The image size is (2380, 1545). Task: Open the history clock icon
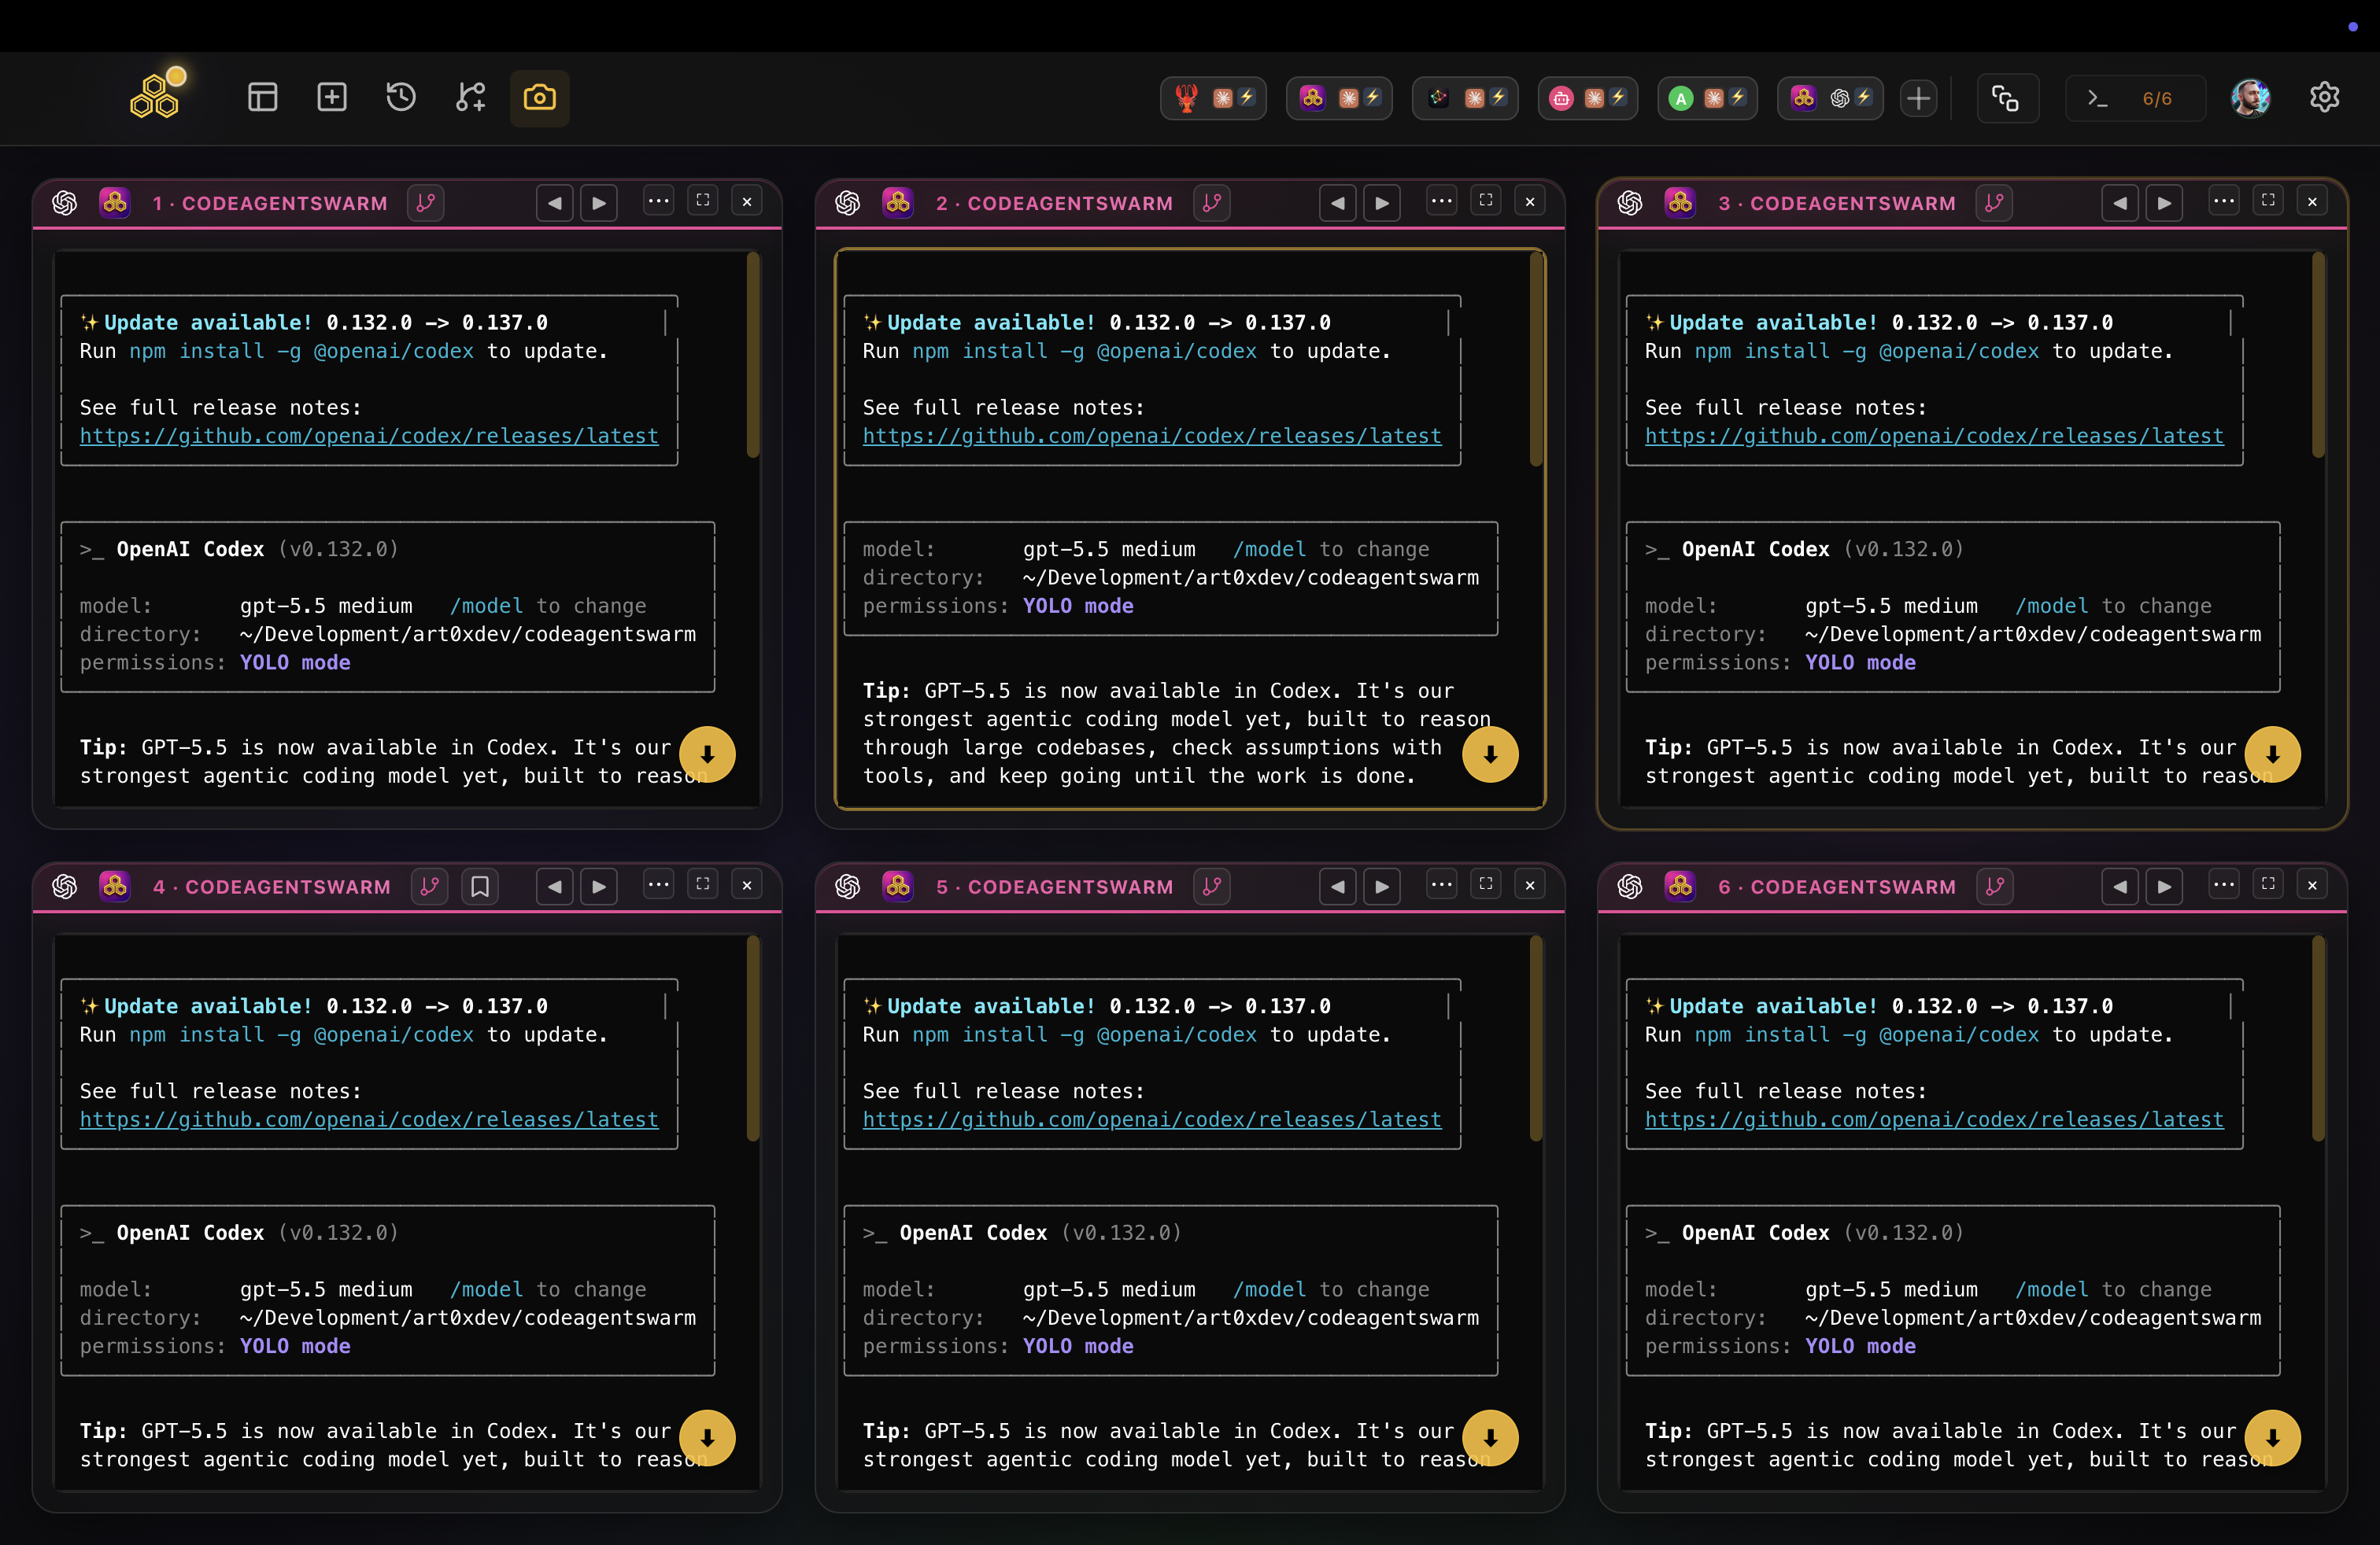pos(401,97)
